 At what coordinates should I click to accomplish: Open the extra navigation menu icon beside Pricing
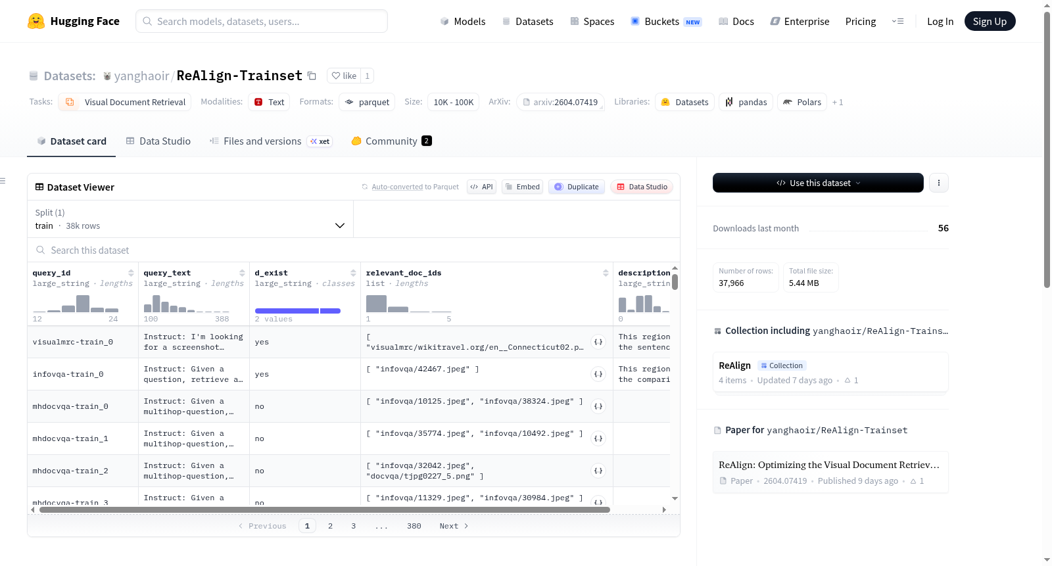[x=897, y=21]
